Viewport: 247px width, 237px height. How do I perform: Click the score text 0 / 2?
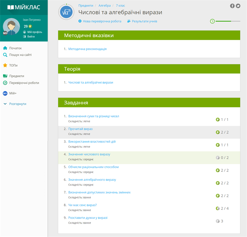pyautogui.click(x=224, y=158)
